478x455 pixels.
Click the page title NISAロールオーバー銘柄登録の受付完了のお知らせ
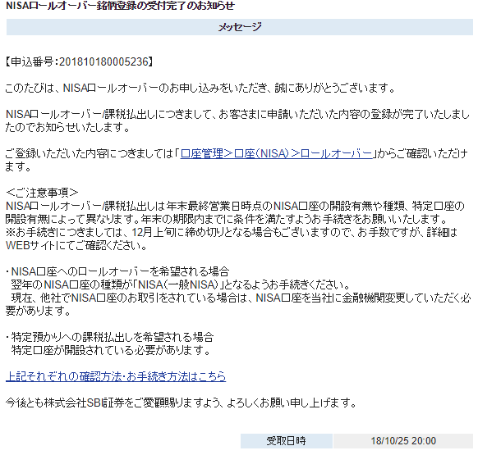point(120,6)
